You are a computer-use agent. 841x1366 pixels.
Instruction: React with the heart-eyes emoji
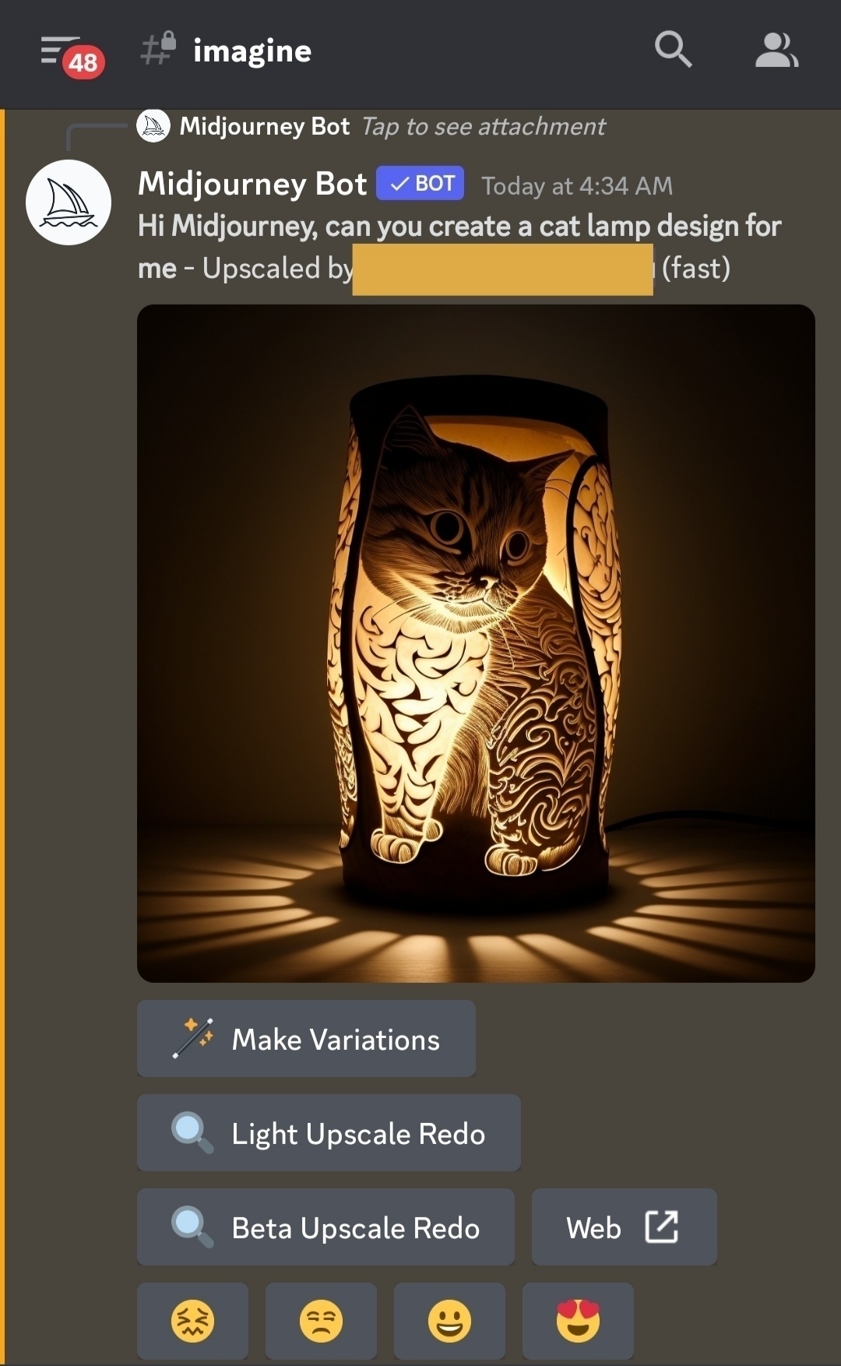pos(578,1321)
